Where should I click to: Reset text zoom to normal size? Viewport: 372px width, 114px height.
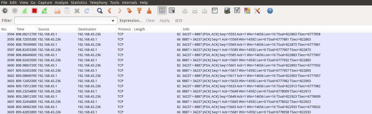pyautogui.click(x=204, y=11)
